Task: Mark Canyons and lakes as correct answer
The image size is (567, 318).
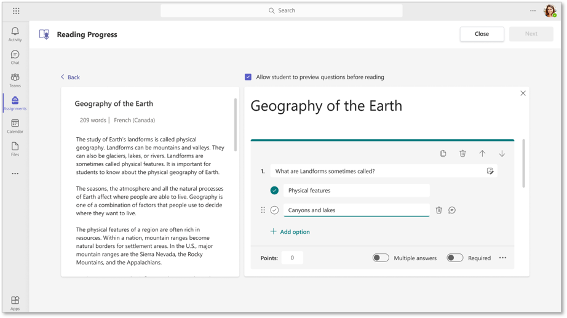Action: (274, 210)
